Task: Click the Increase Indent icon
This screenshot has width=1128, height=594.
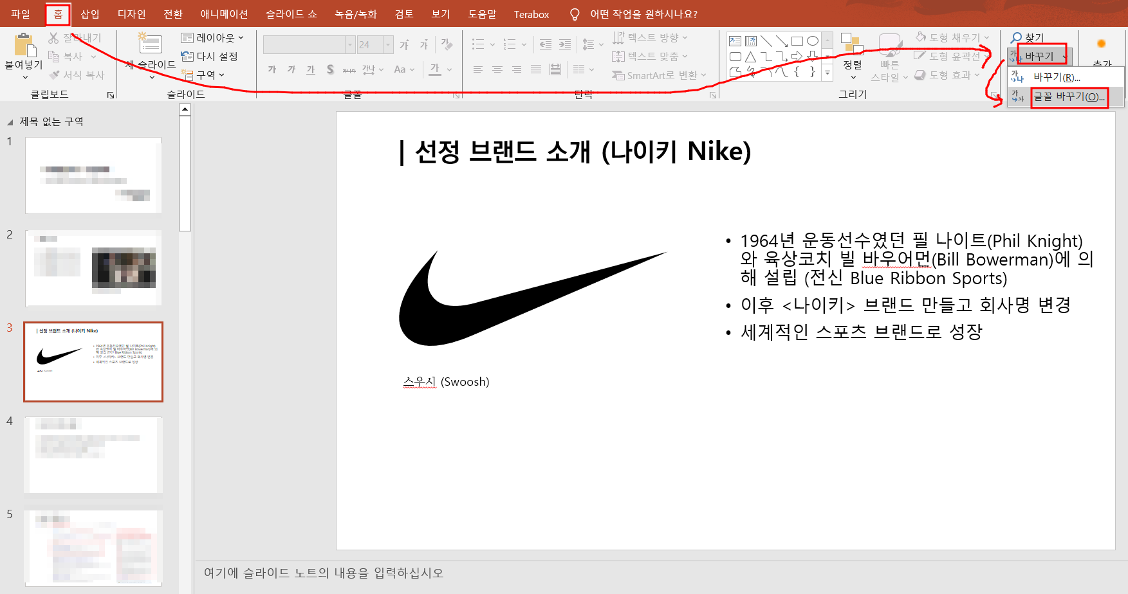Action: pos(565,44)
